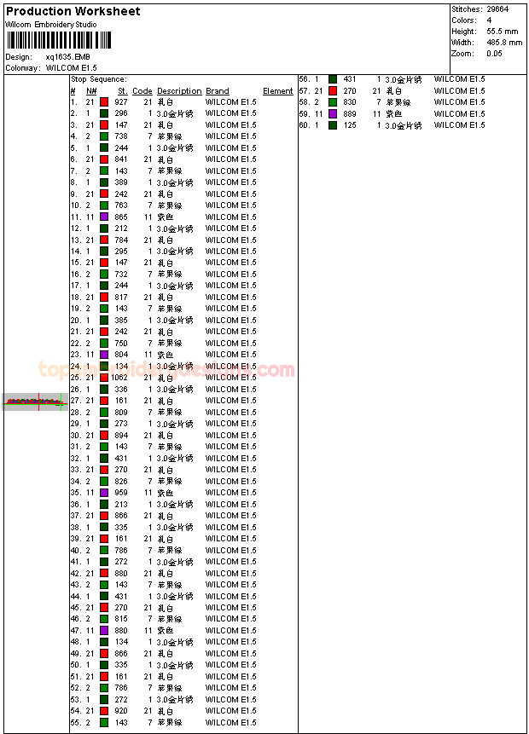Click the purple swatch in row 59
The width and height of the screenshot is (529, 734).
[x=333, y=113]
